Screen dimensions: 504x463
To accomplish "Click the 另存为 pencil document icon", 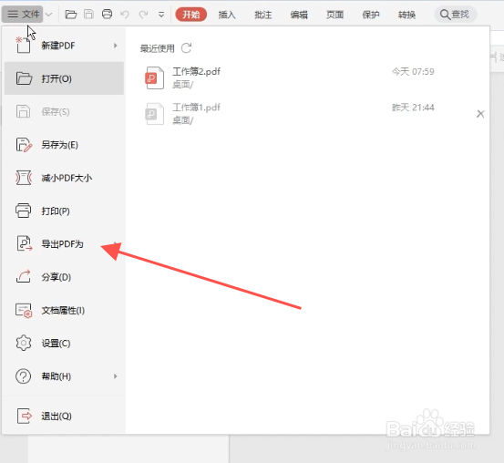I will pos(24,145).
